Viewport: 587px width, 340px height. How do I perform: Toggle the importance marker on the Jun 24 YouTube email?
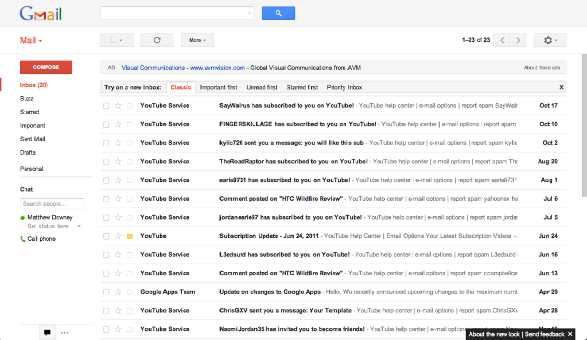point(130,236)
